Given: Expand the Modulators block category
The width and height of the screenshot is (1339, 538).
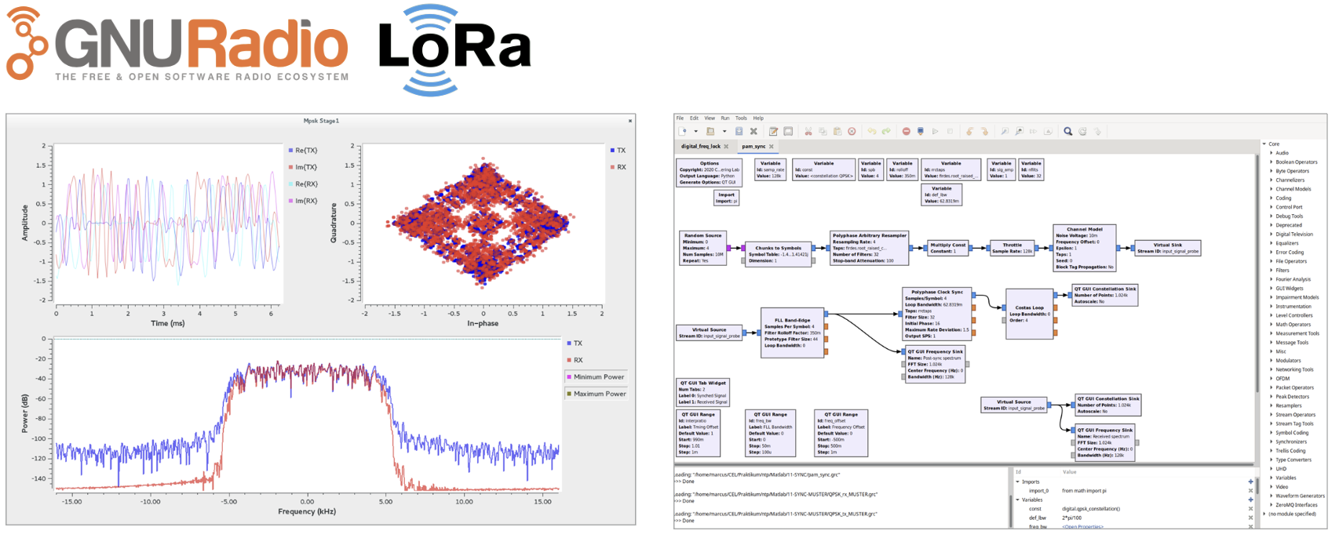Looking at the screenshot, I should pyautogui.click(x=1272, y=361).
